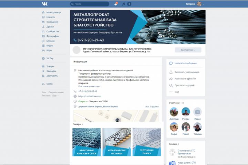Click the gamepad icon beside Игры

[43, 51]
